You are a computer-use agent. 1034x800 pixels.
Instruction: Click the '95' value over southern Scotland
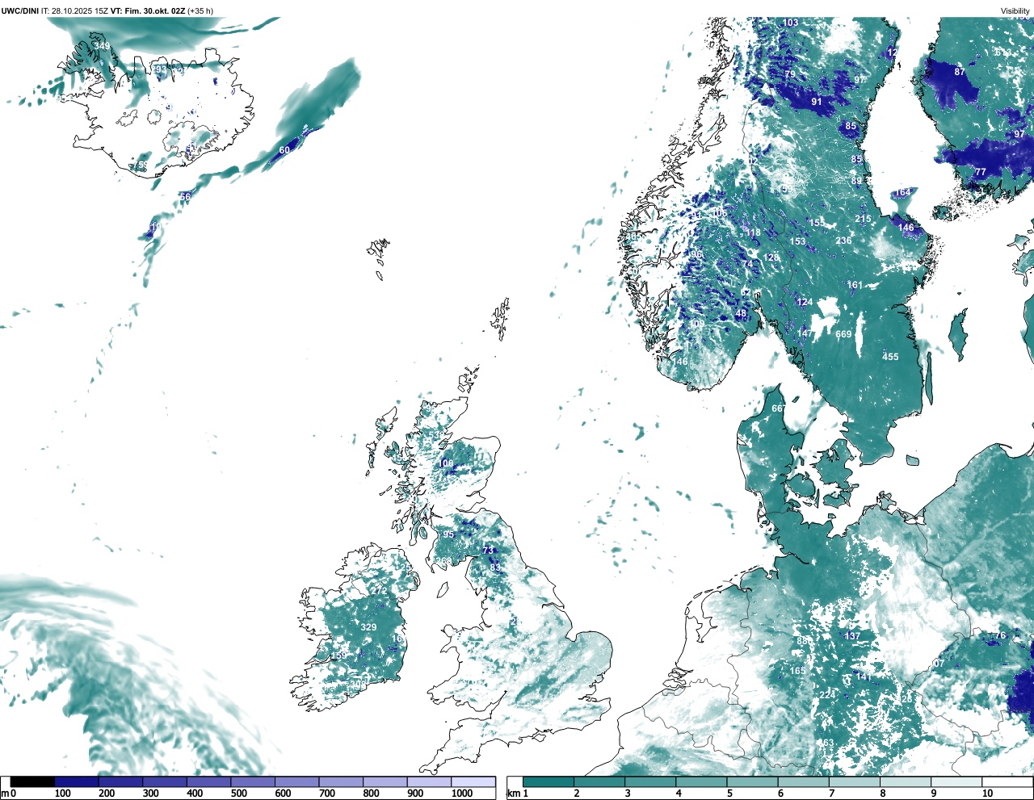pos(448,534)
